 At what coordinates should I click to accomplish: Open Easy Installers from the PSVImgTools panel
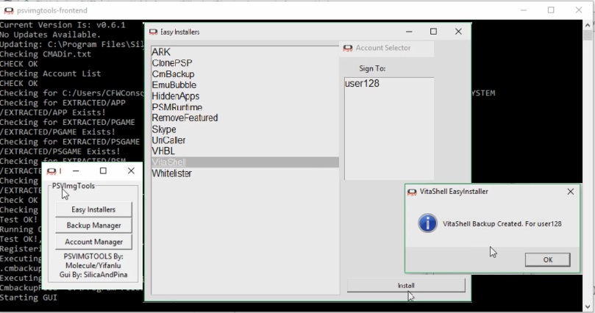[x=93, y=209]
